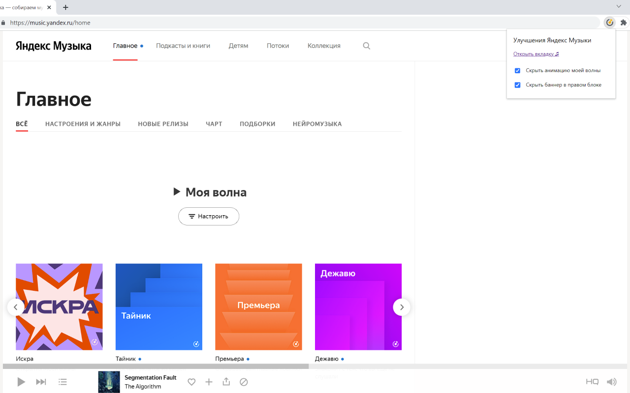Open the play queue list icon

click(63, 382)
